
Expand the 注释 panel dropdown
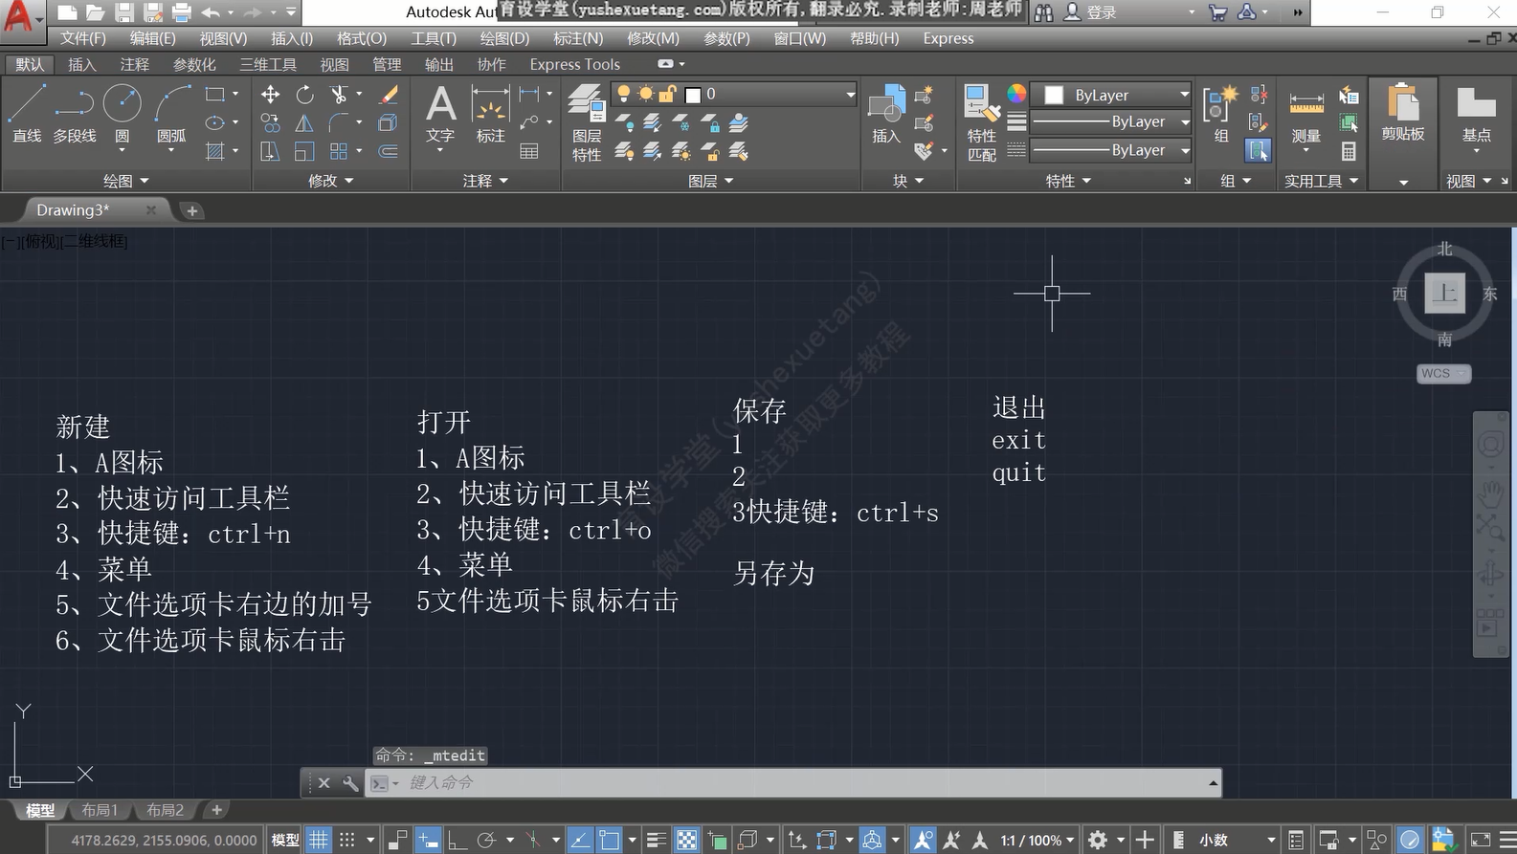(485, 181)
